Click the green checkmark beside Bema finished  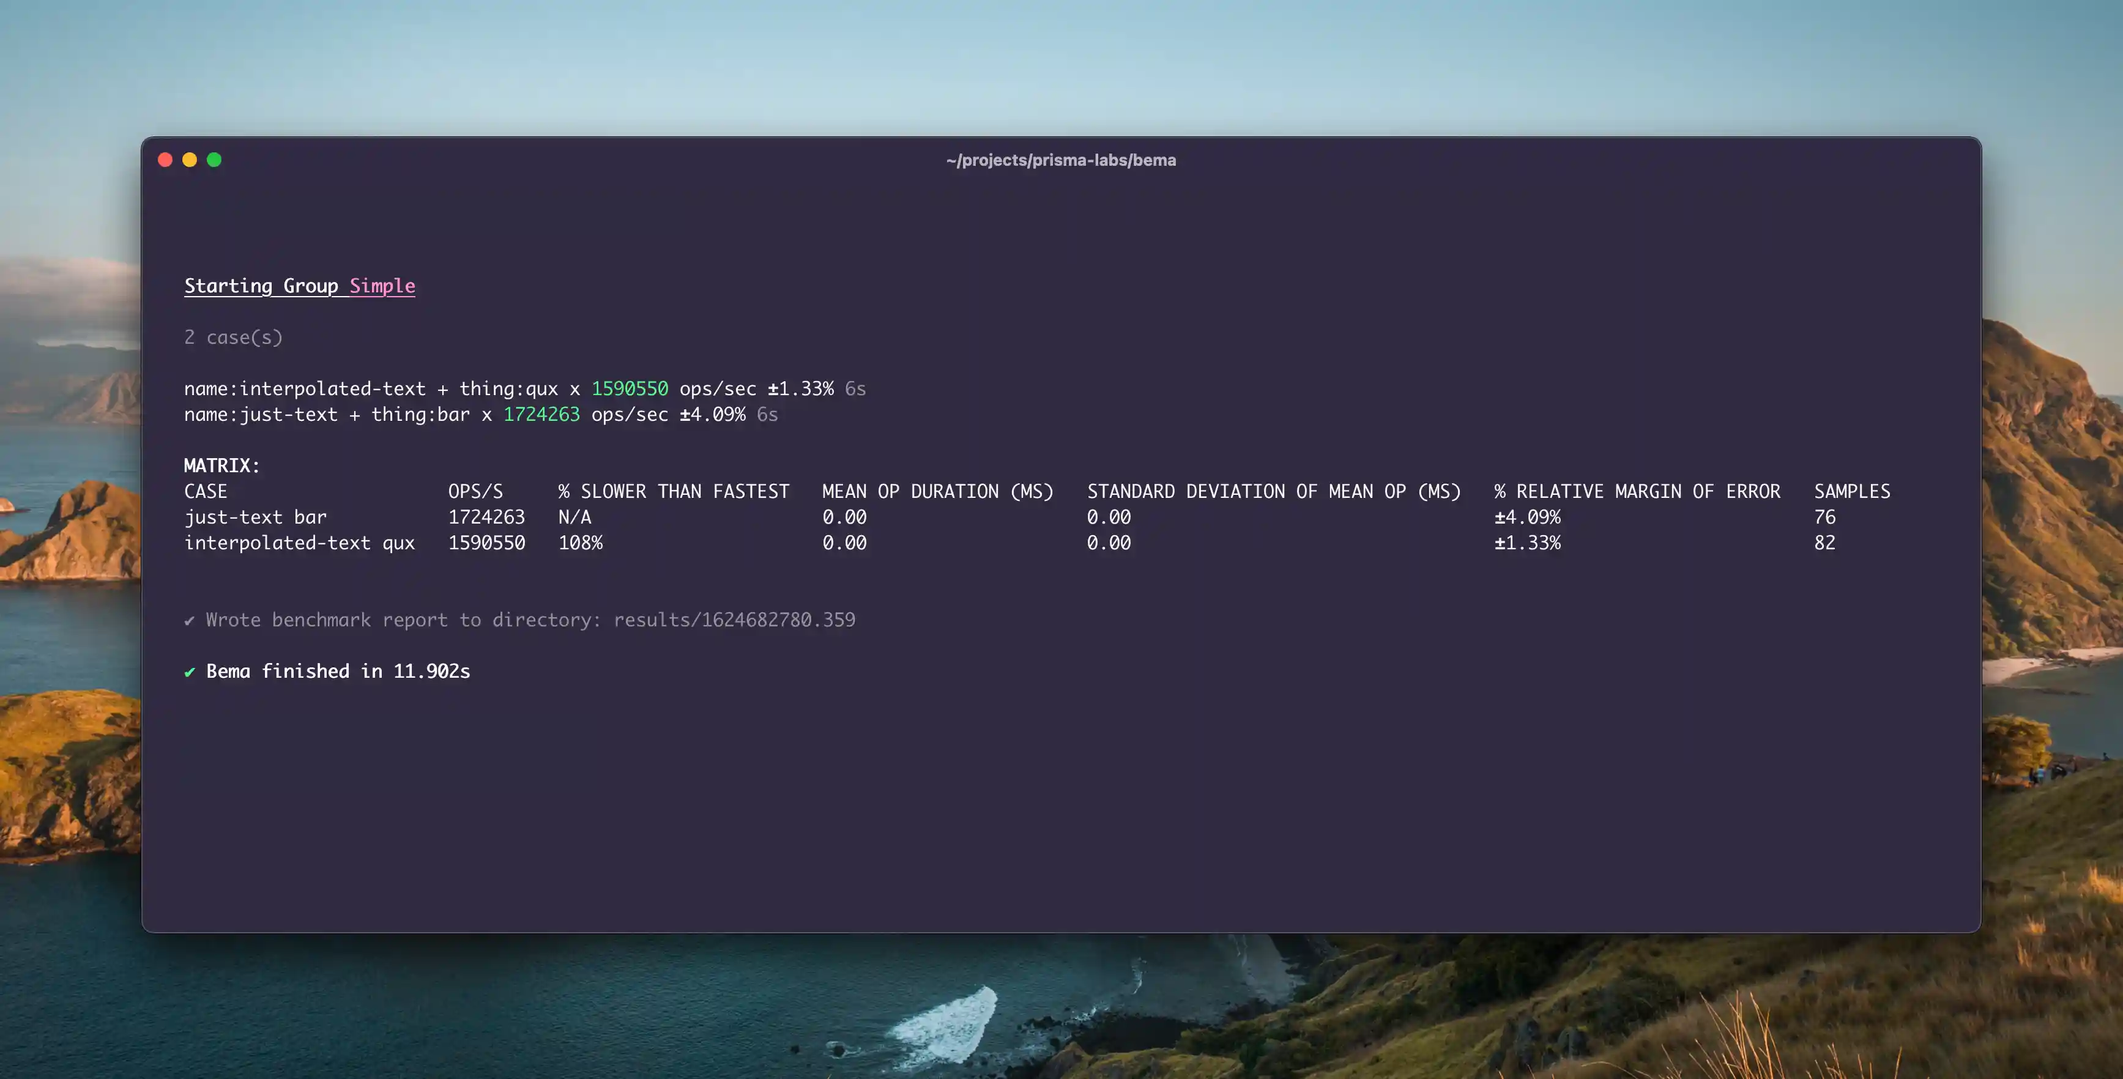[x=190, y=672]
